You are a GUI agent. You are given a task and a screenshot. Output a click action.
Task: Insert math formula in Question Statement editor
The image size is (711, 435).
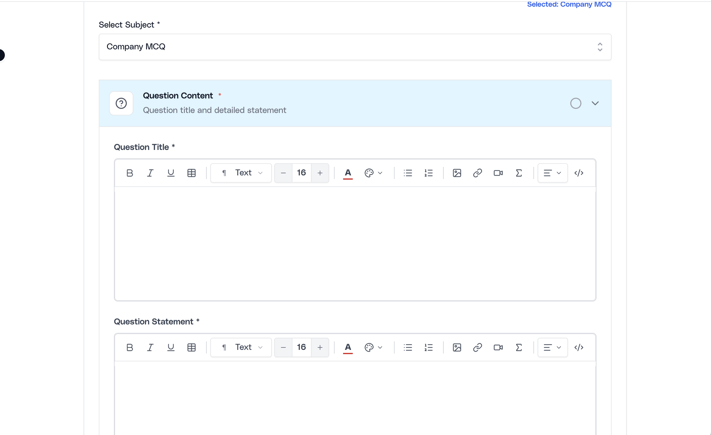tap(519, 347)
